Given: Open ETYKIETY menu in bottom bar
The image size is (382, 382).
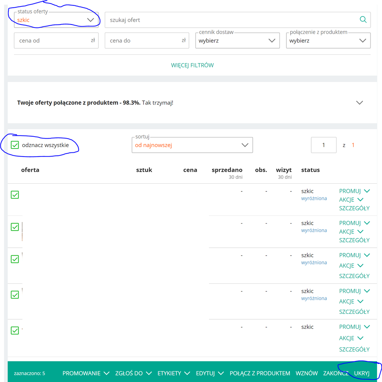Looking at the screenshot, I should (174, 373).
